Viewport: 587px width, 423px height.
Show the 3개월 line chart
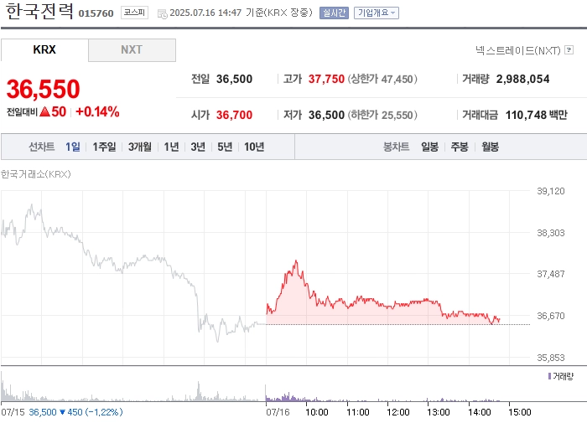140,147
